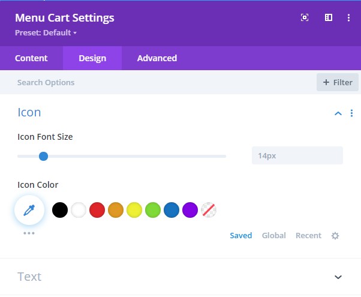
Task: Choose the blue color swatch
Action: [x=172, y=210]
